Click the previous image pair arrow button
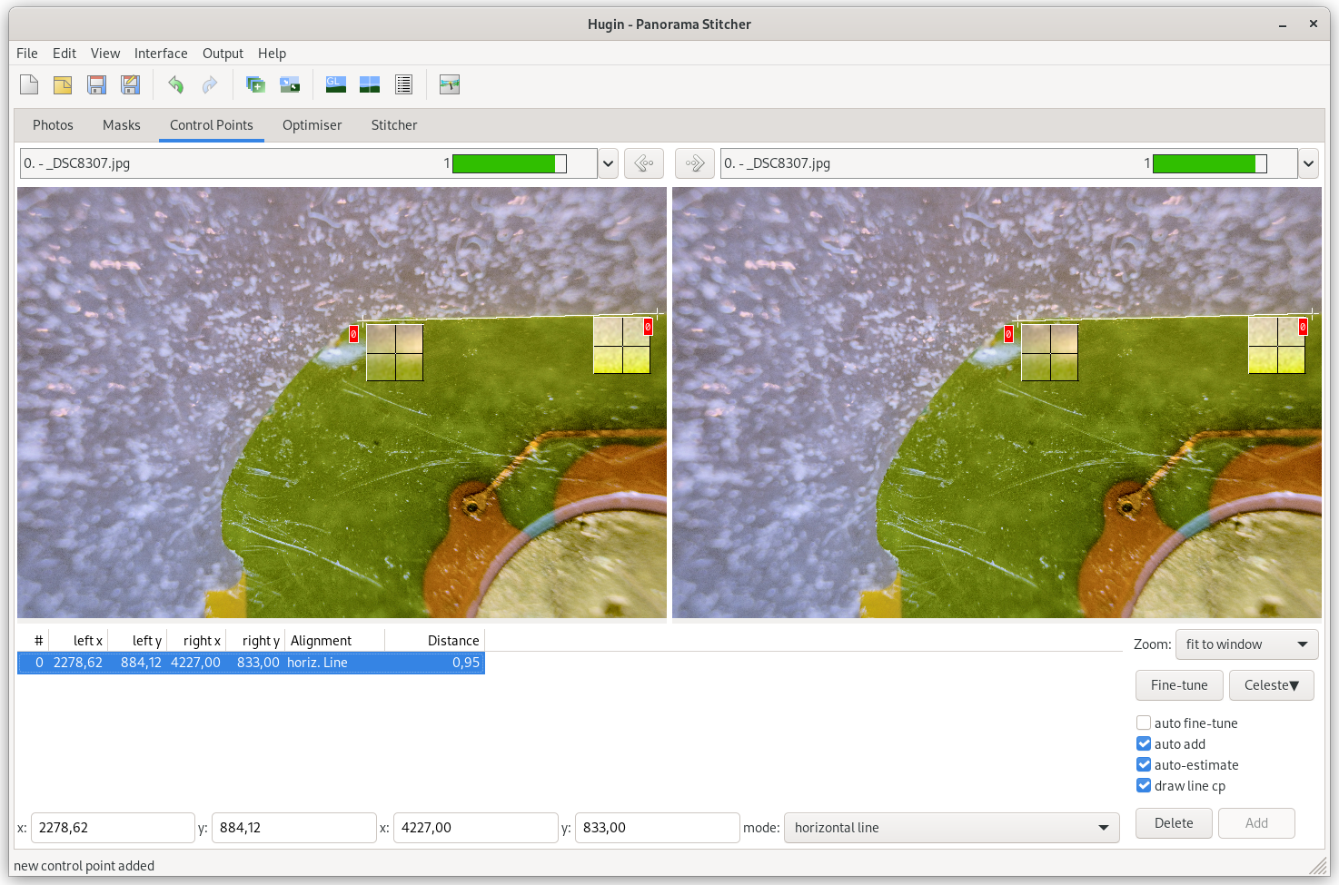1339x885 pixels. pos(644,163)
